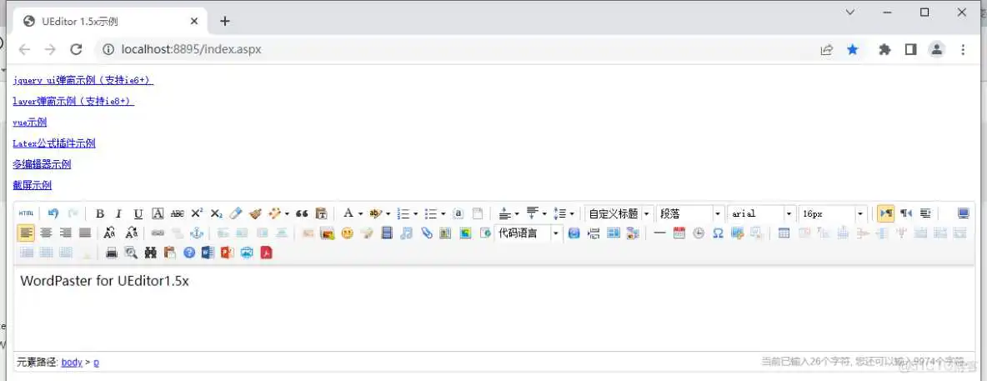Viewport: 987px width, 381px height.
Task: Toggle strikethrough text
Action: point(178,213)
